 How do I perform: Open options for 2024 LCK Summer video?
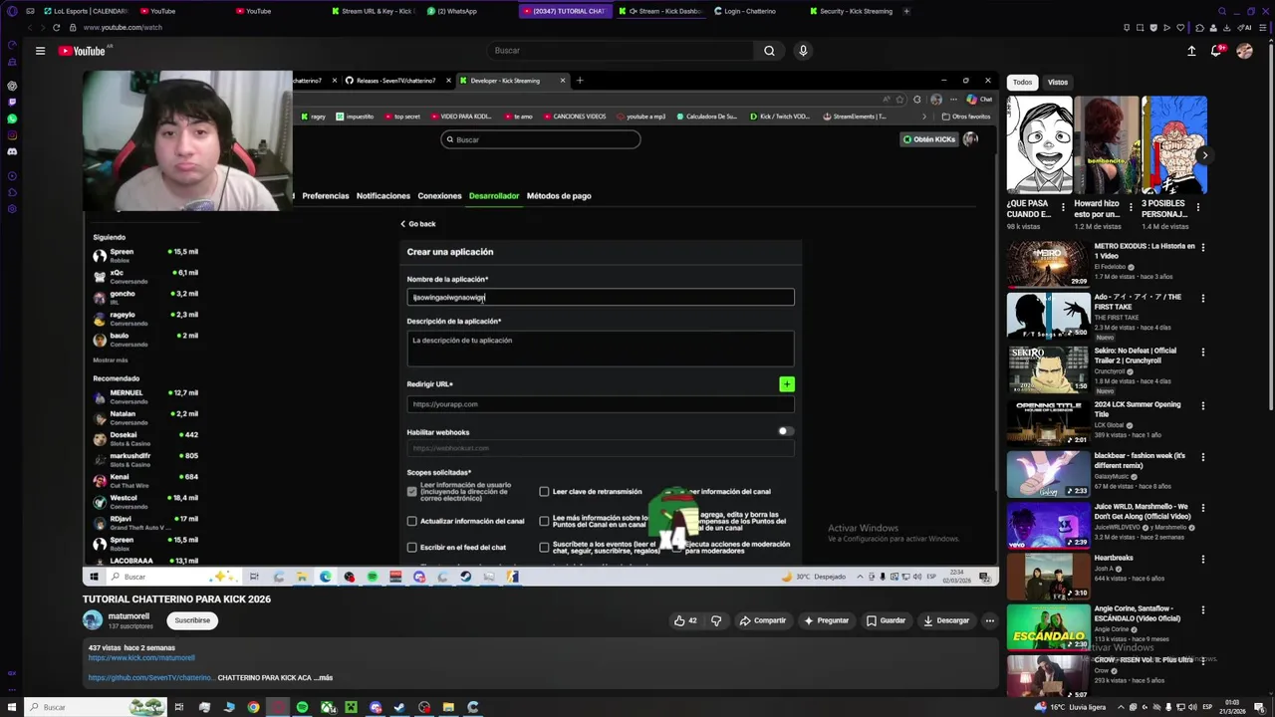[x=1202, y=405]
